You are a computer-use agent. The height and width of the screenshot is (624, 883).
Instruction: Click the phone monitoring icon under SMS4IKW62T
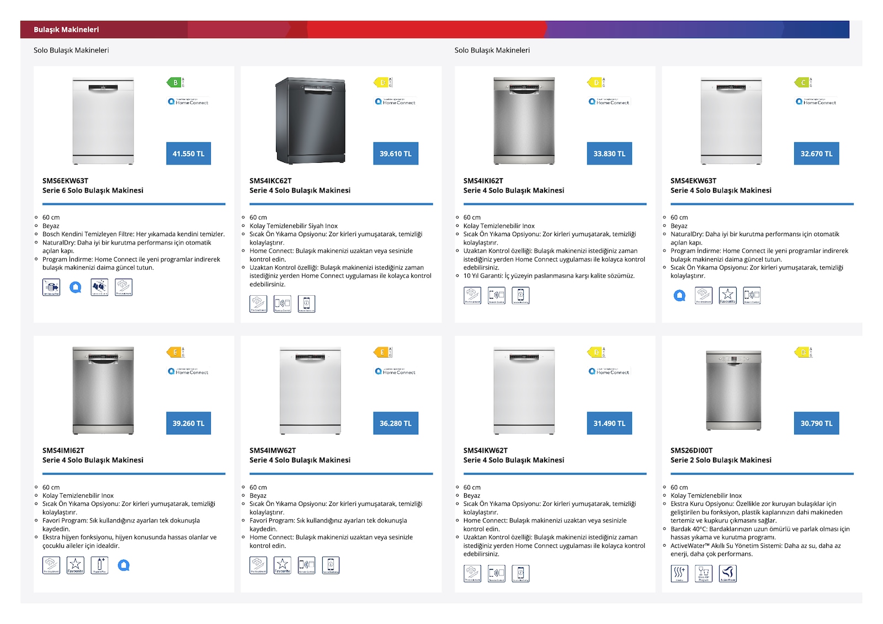tap(520, 574)
